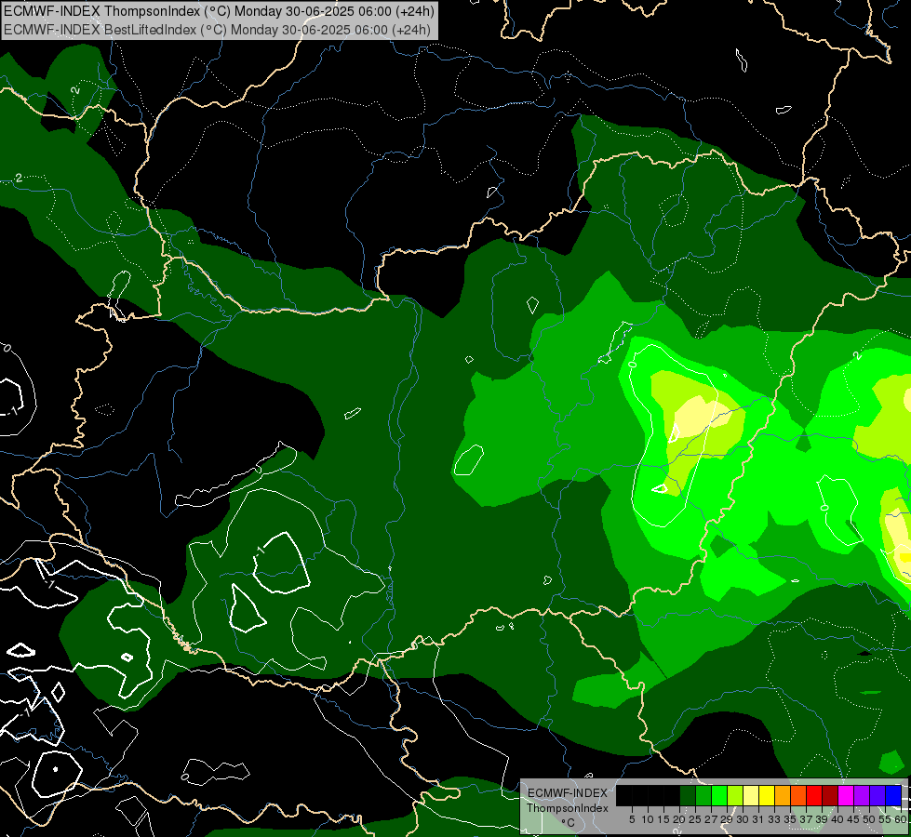Viewport: 911px width, 837px height.
Task: Click the legend tick value 35
Action: click(x=791, y=819)
